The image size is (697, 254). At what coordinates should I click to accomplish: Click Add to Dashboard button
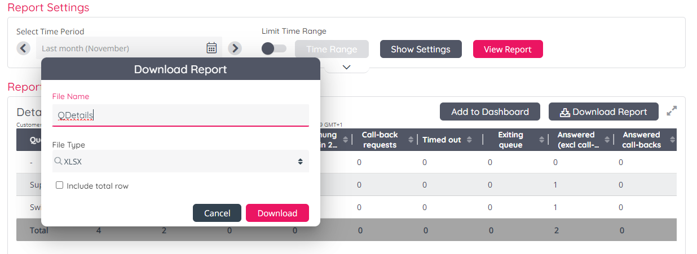tap(489, 112)
